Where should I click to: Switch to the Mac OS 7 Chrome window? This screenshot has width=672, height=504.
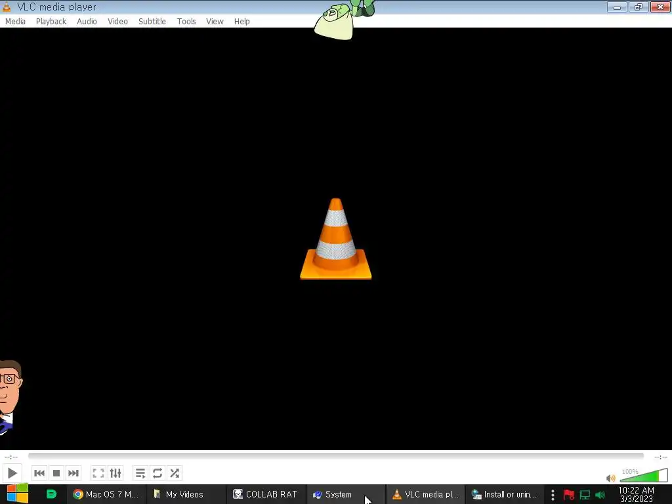(x=106, y=494)
